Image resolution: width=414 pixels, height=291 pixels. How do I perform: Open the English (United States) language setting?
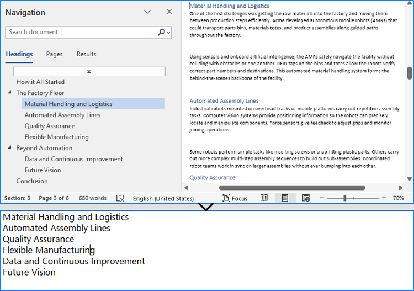tap(163, 198)
